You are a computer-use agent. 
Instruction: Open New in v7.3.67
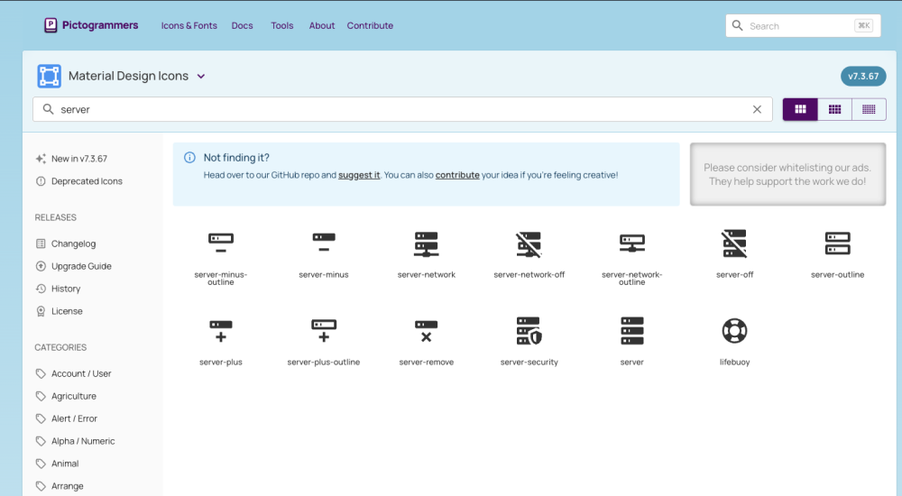click(71, 159)
